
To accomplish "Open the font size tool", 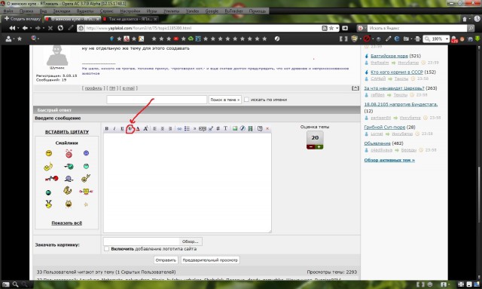I will coord(145,128).
